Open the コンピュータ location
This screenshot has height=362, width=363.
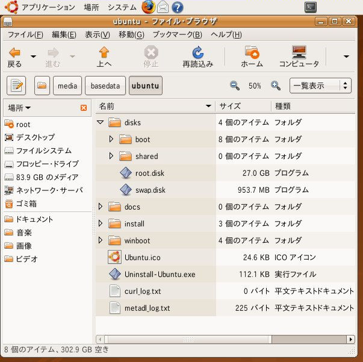click(299, 57)
